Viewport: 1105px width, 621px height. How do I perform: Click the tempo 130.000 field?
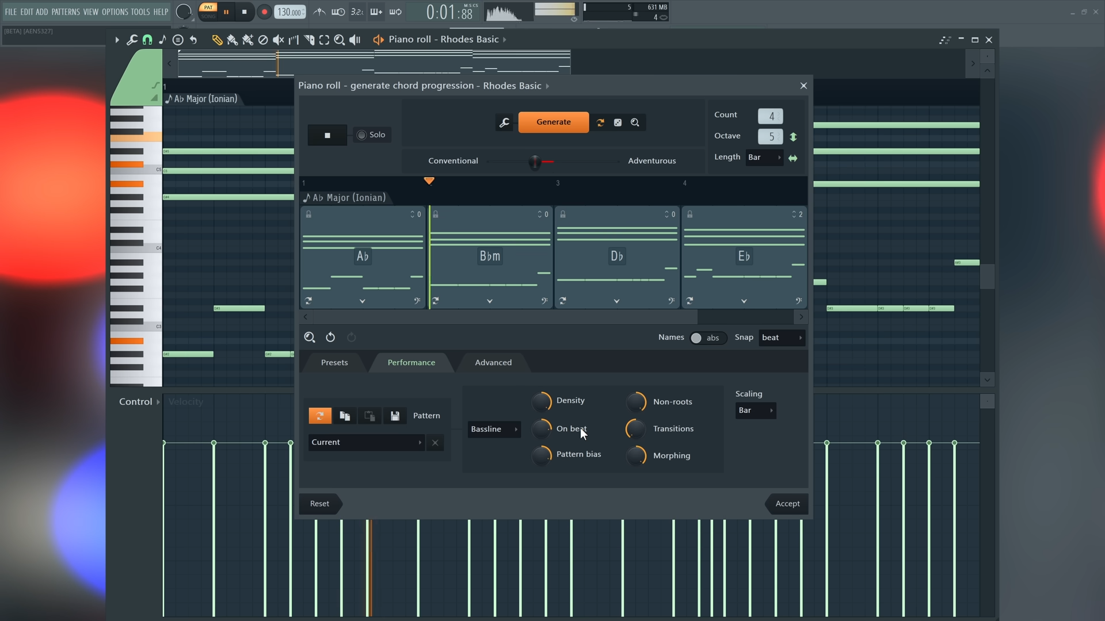click(x=290, y=12)
